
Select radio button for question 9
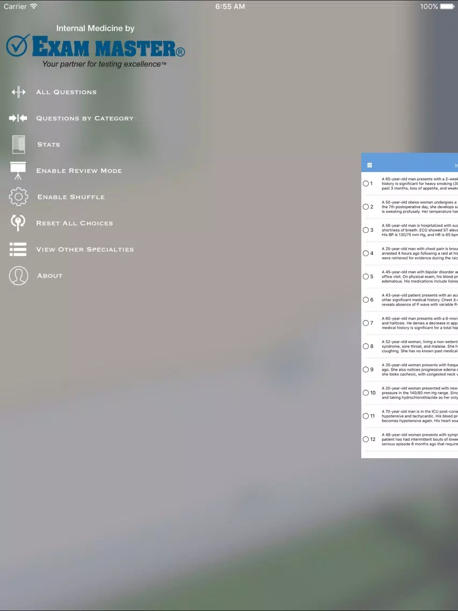[366, 370]
